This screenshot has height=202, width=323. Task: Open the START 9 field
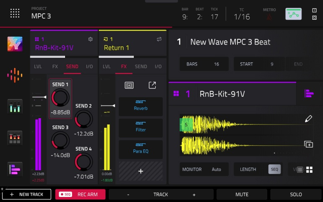point(259,64)
